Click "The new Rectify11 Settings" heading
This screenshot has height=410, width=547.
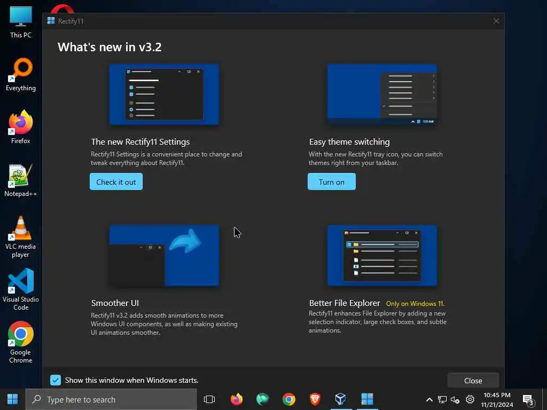pyautogui.click(x=140, y=142)
